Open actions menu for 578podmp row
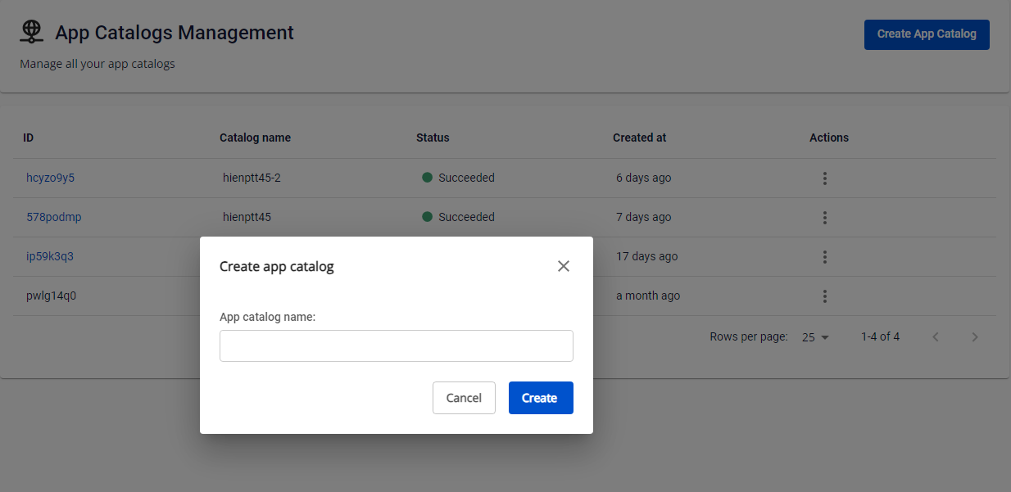The height and width of the screenshot is (492, 1011). 824,218
